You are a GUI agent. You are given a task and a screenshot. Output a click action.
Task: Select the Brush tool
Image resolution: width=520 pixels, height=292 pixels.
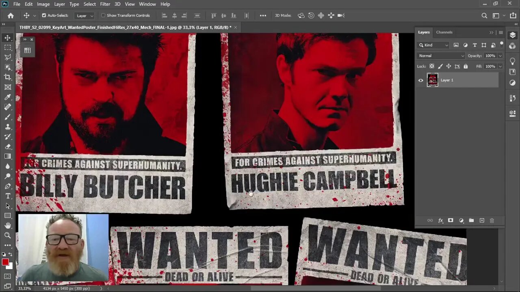point(8,117)
